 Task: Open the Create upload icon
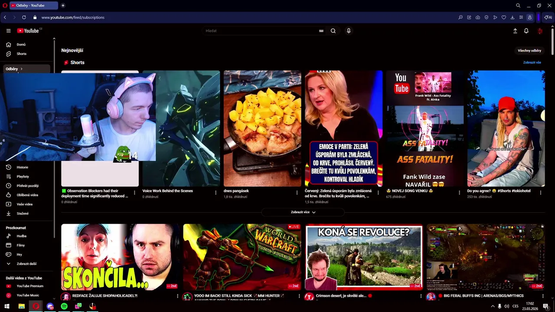[515, 31]
